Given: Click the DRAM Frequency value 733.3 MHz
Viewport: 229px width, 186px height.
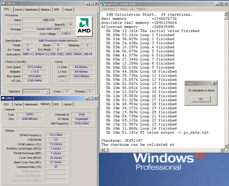Looking at the screenshot, I should (56, 135).
